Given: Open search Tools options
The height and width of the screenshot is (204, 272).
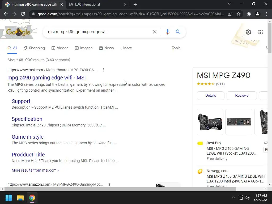Looking at the screenshot, I should [176, 48].
